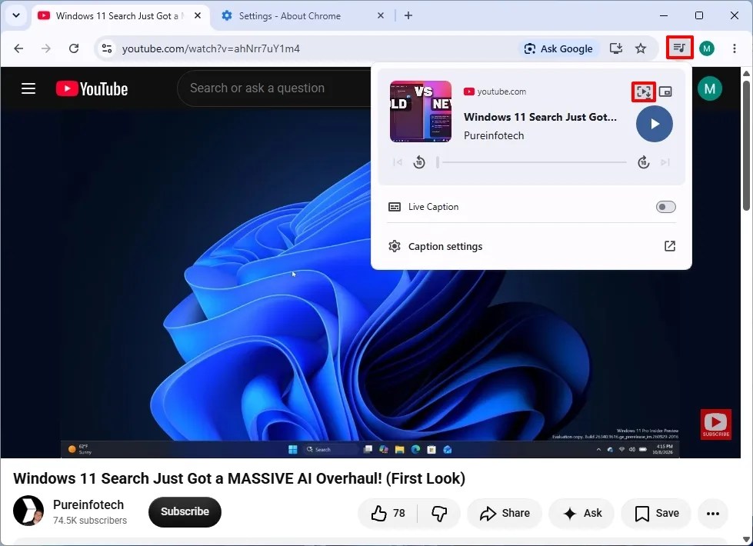Dislike the video with thumbs down
Viewport: 753px width, 546px height.
coord(439,514)
